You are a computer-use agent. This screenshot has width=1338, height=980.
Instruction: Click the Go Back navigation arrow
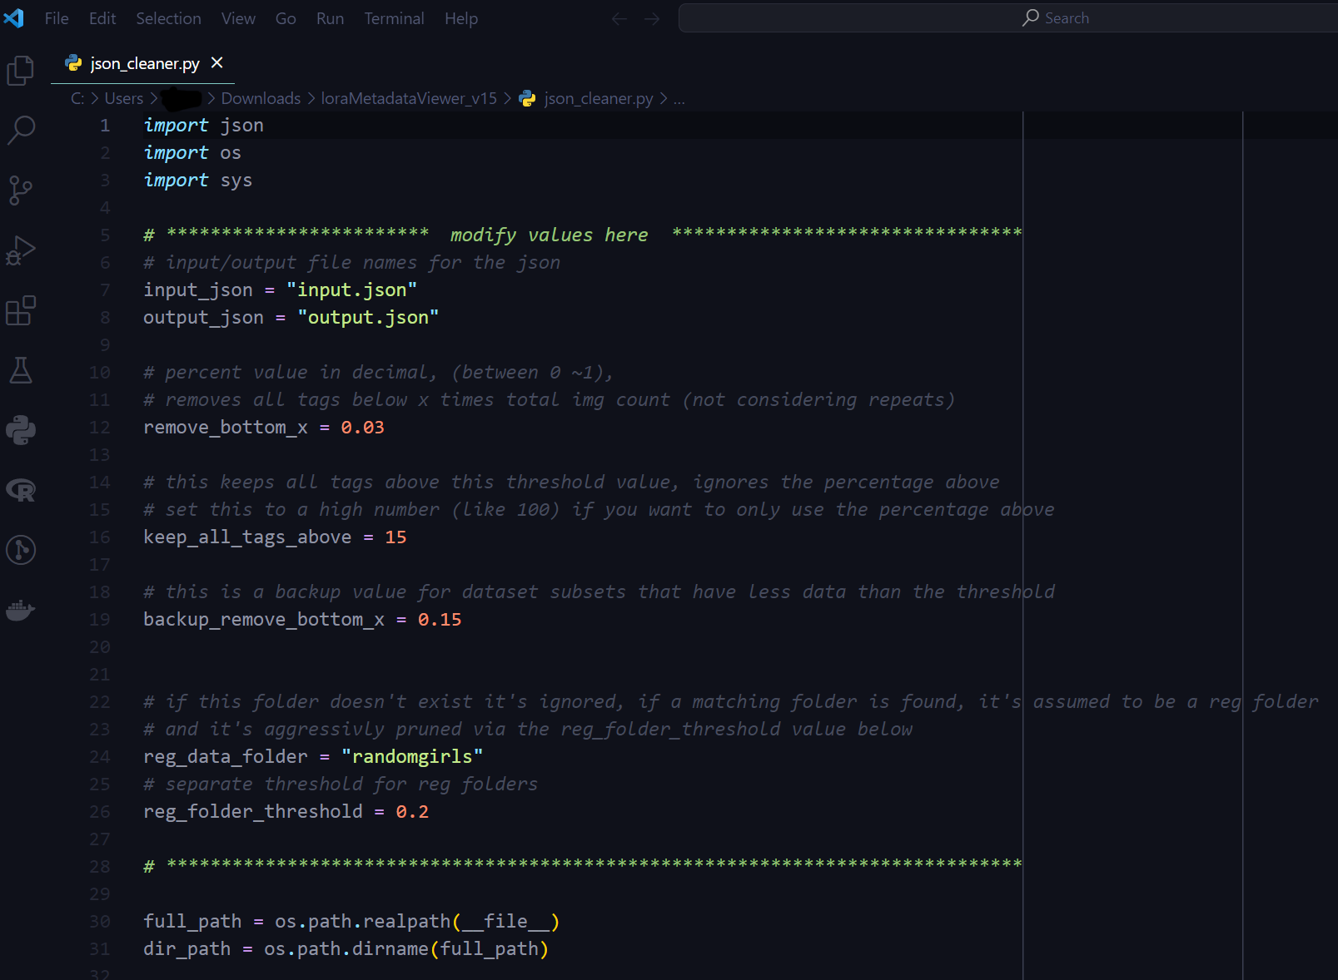(619, 18)
